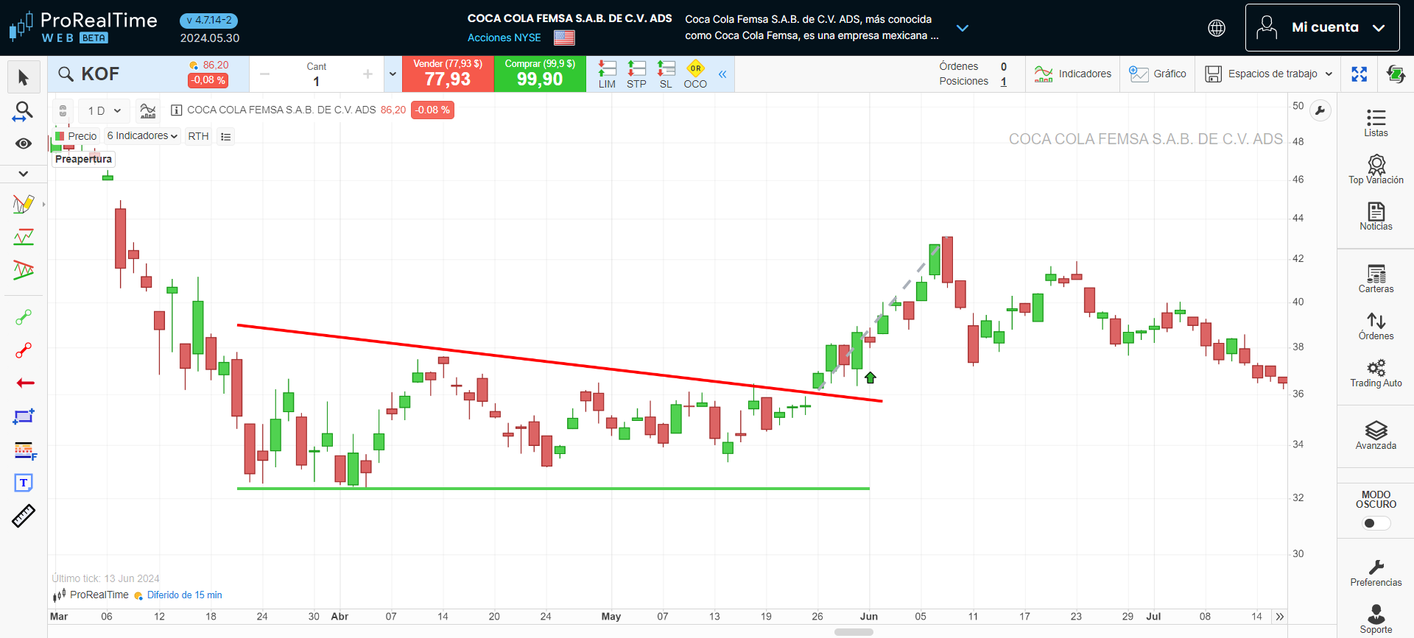Toggle RTH trading hours

point(198,136)
